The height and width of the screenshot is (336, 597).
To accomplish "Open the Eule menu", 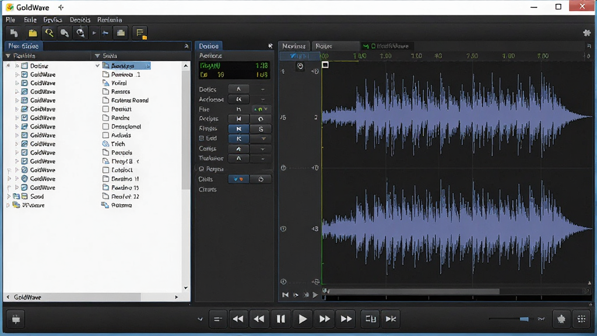I will pyautogui.click(x=30, y=20).
